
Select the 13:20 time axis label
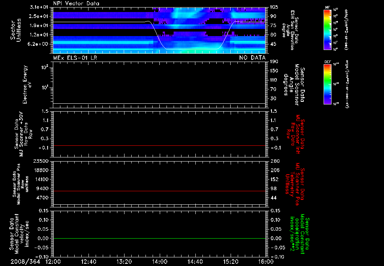[x=124, y=261]
